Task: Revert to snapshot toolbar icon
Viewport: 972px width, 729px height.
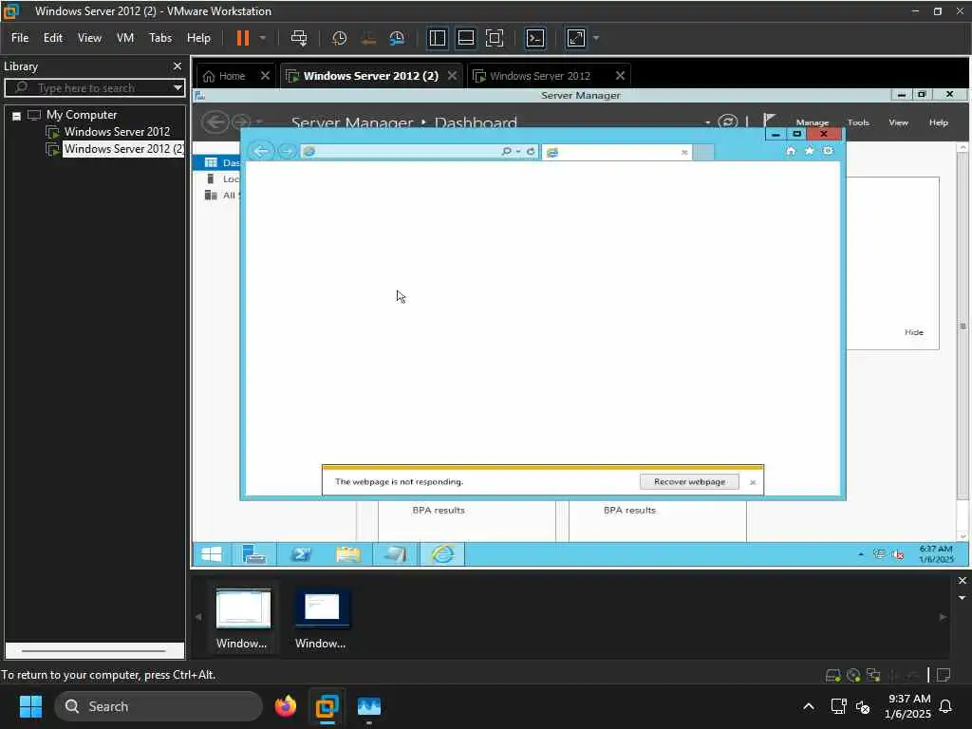Action: [x=368, y=38]
